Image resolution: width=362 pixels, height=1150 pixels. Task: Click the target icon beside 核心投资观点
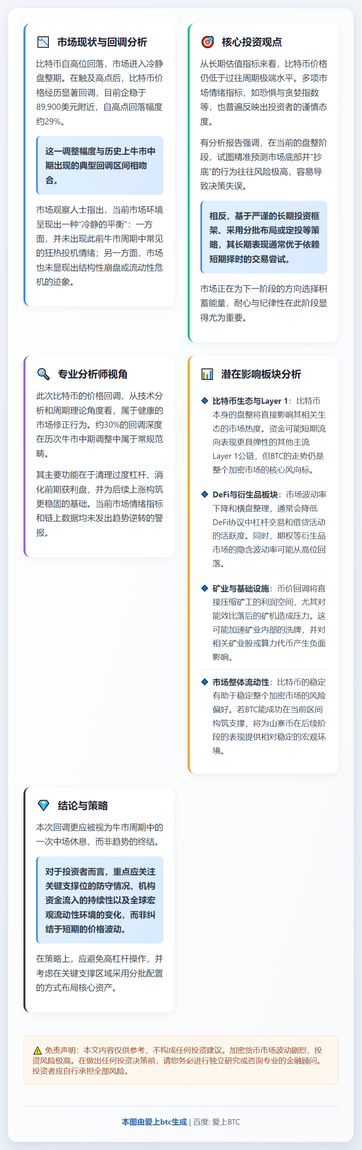pyautogui.click(x=207, y=42)
